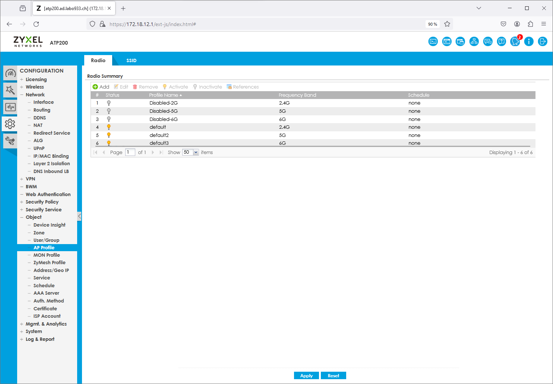Click the logout icon
The image size is (553, 384).
pyautogui.click(x=543, y=41)
